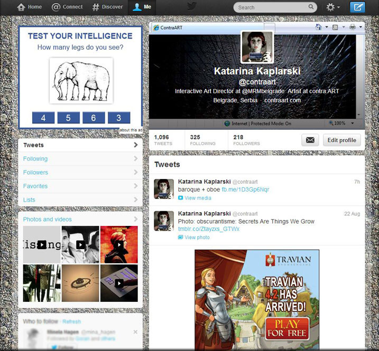Image resolution: width=379 pixels, height=351 pixels.
Task: Compose a new tweet
Action: [x=357, y=7]
